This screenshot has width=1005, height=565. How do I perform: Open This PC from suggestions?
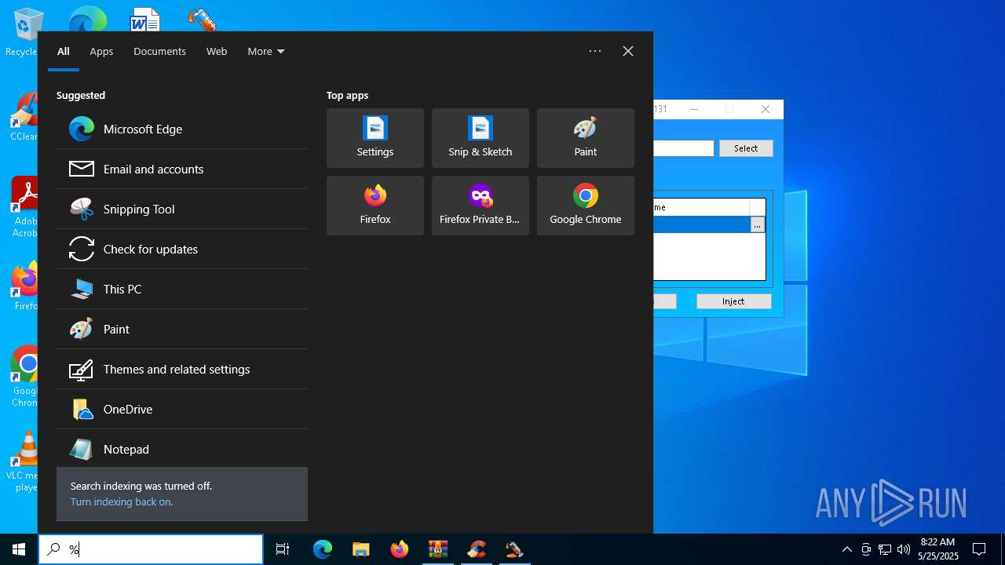(x=182, y=289)
